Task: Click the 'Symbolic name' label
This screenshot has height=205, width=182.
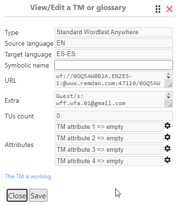Action: [27, 65]
